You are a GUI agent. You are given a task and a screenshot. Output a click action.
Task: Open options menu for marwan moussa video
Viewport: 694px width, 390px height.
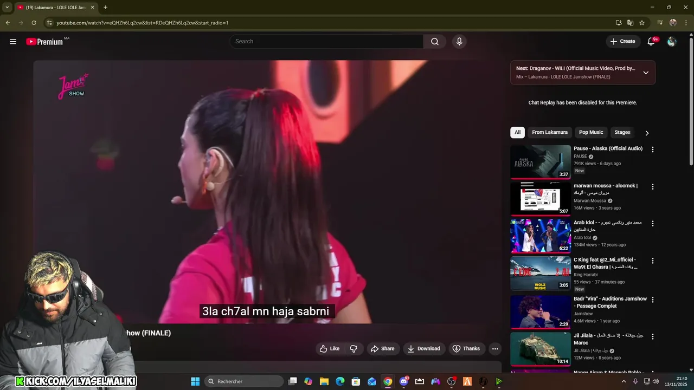tap(652, 187)
